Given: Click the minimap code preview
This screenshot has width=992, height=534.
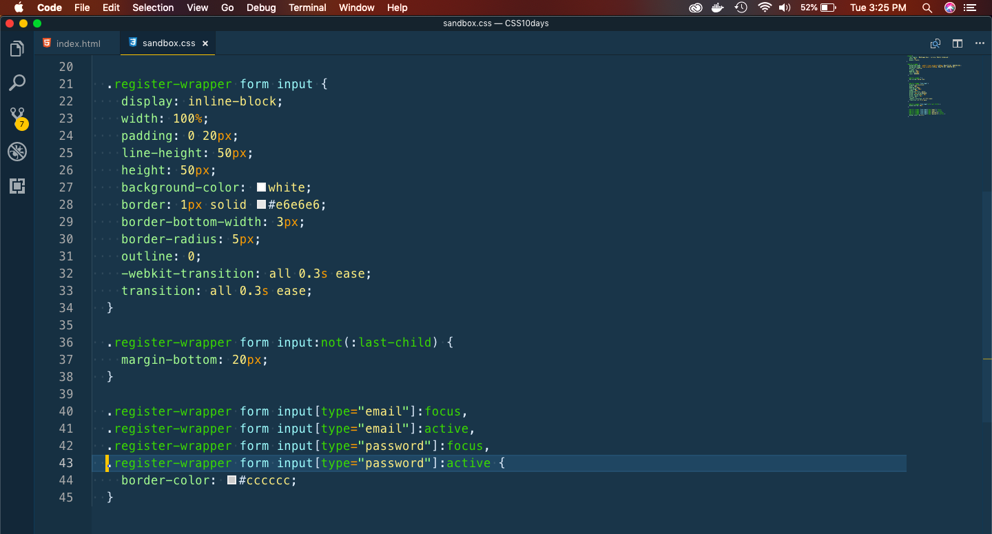Looking at the screenshot, I should pos(934,86).
